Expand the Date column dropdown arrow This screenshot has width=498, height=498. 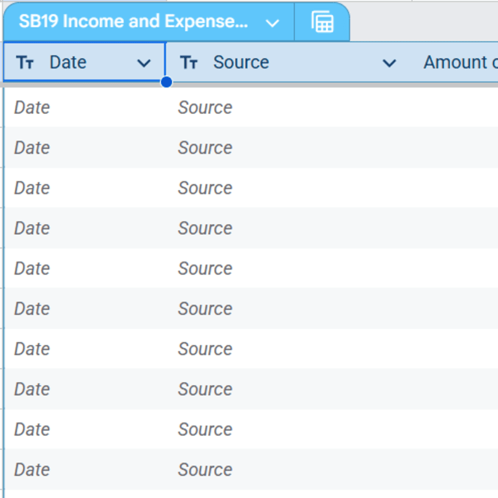[144, 62]
